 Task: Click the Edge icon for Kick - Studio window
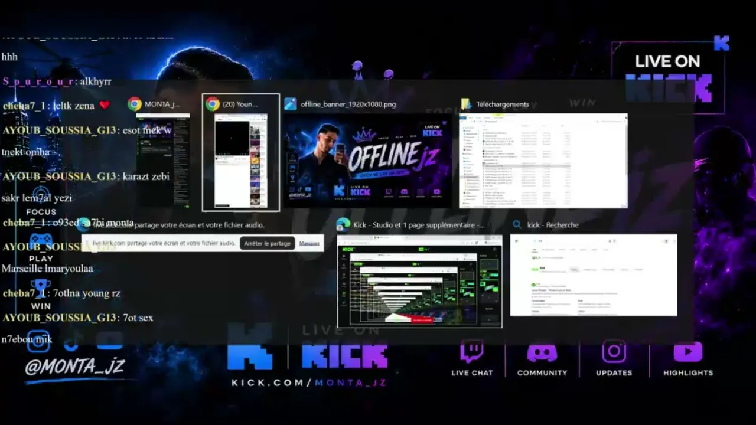343,225
